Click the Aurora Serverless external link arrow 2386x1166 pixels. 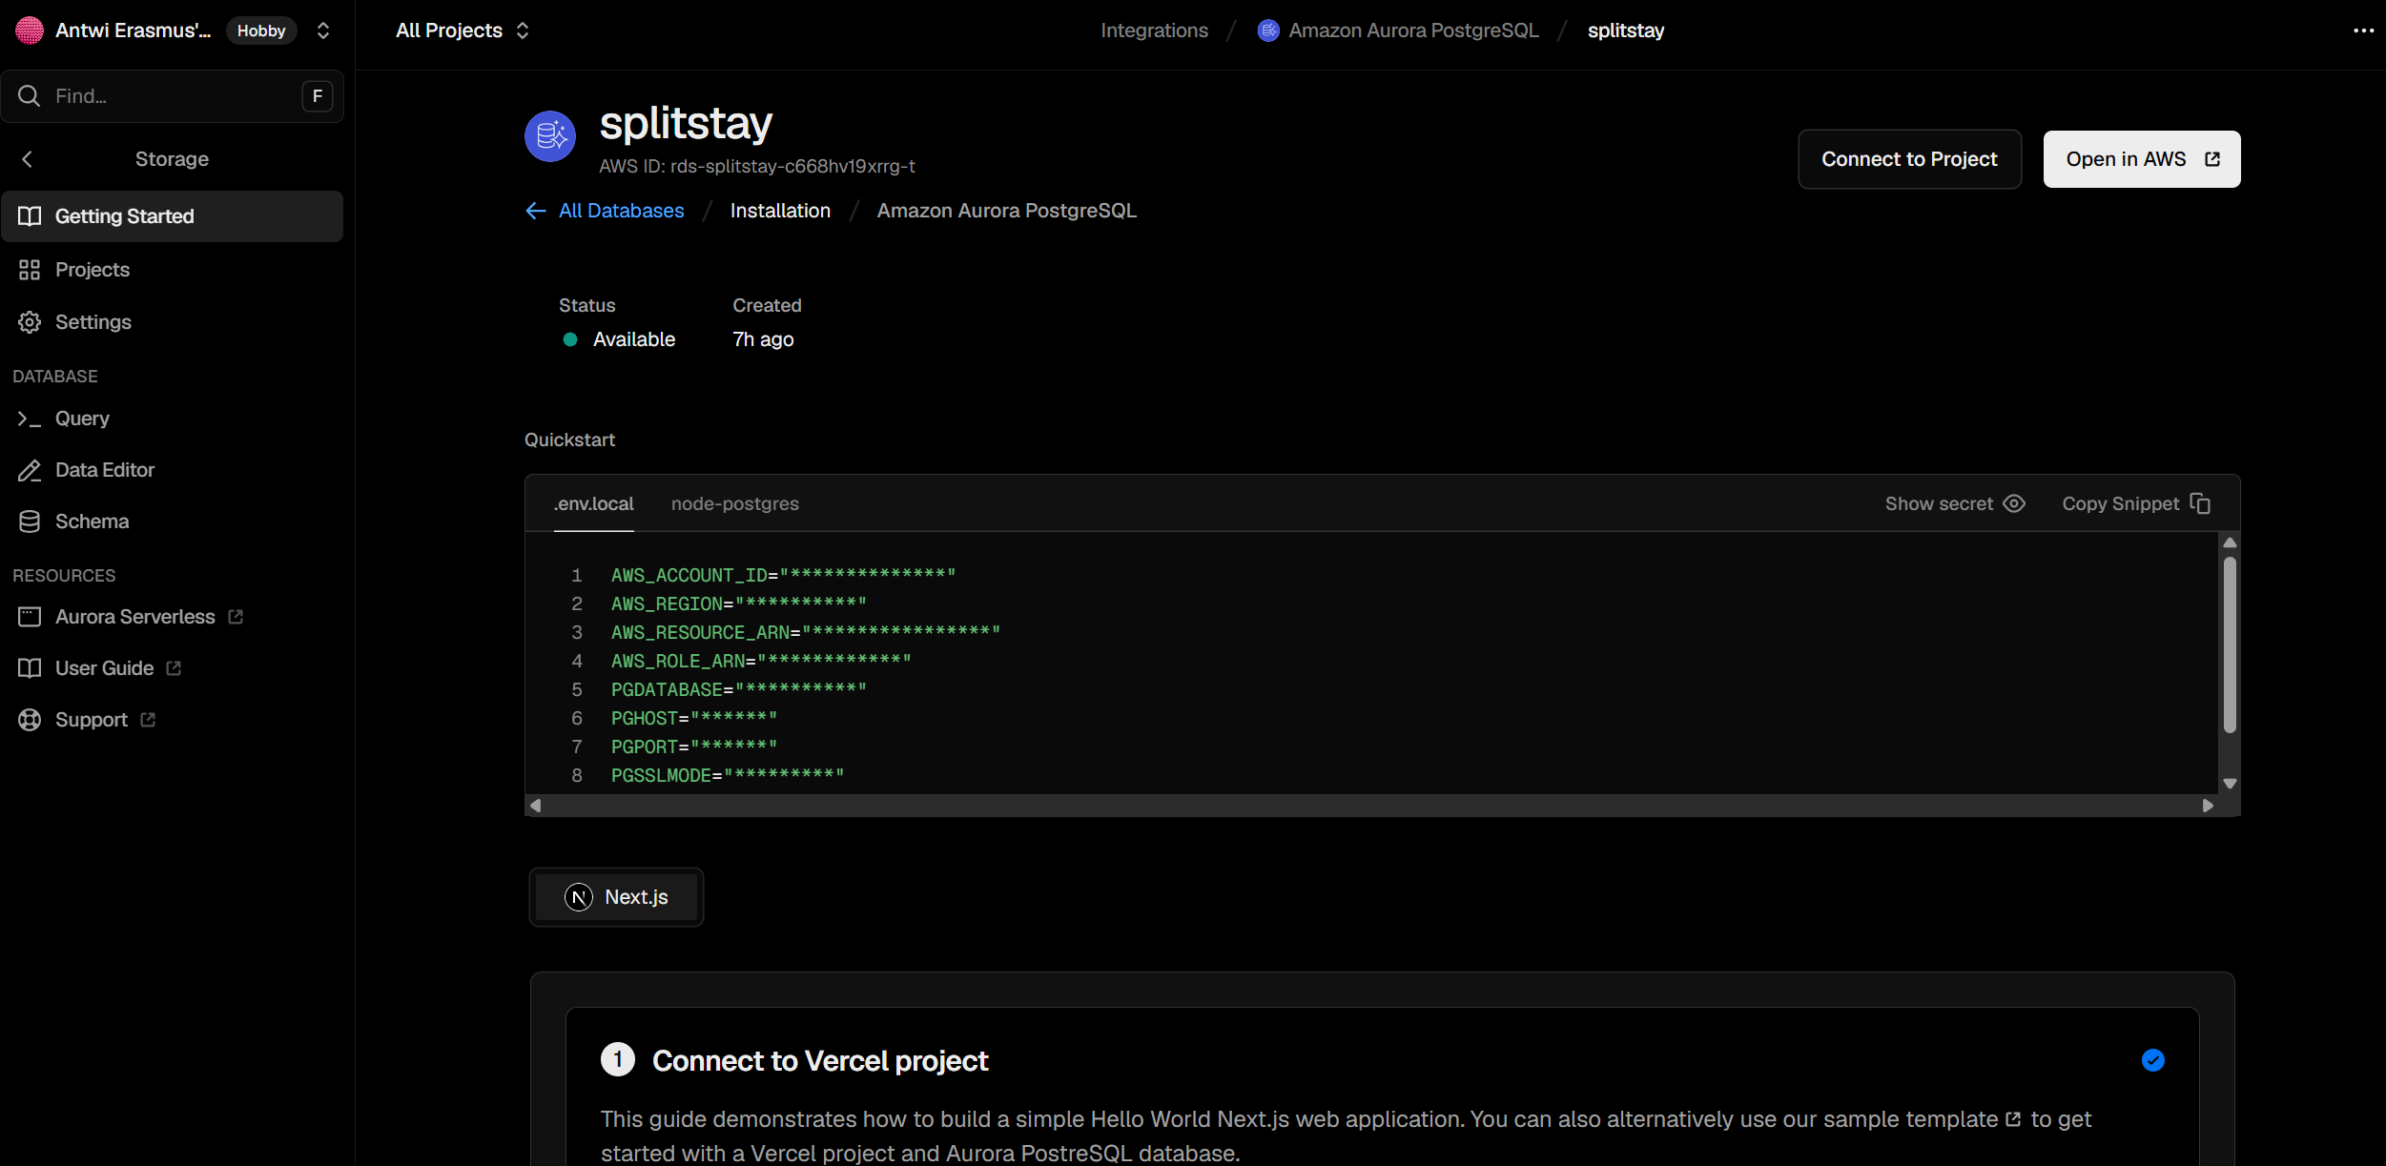[236, 617]
